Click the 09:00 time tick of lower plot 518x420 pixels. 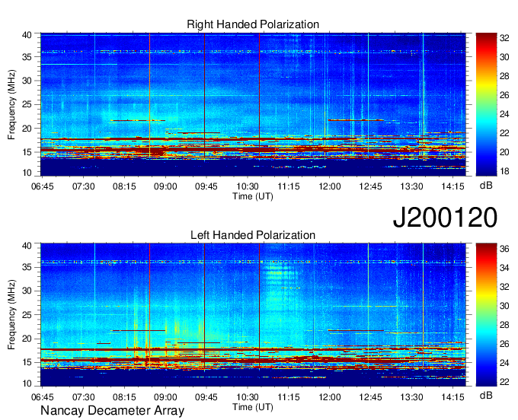tap(165, 397)
